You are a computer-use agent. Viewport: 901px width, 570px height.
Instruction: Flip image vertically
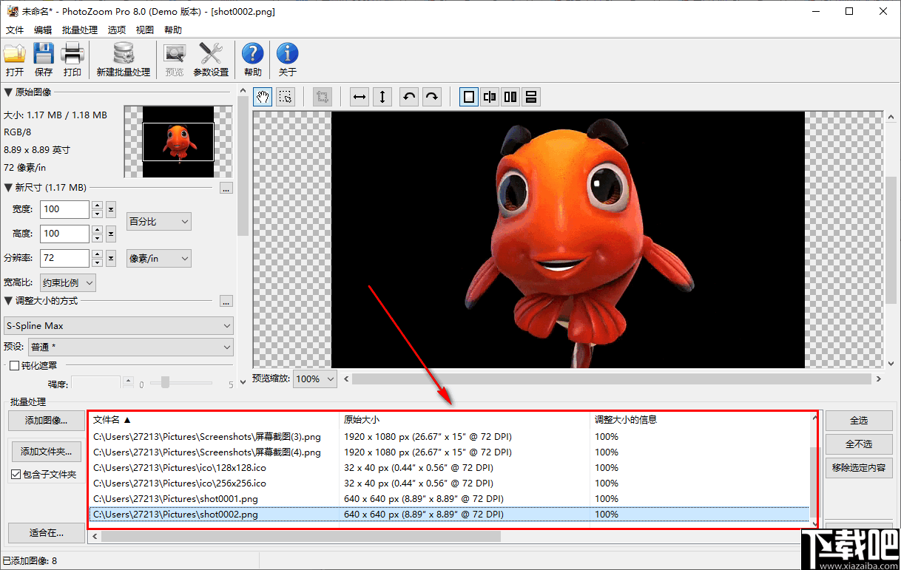[x=382, y=97]
